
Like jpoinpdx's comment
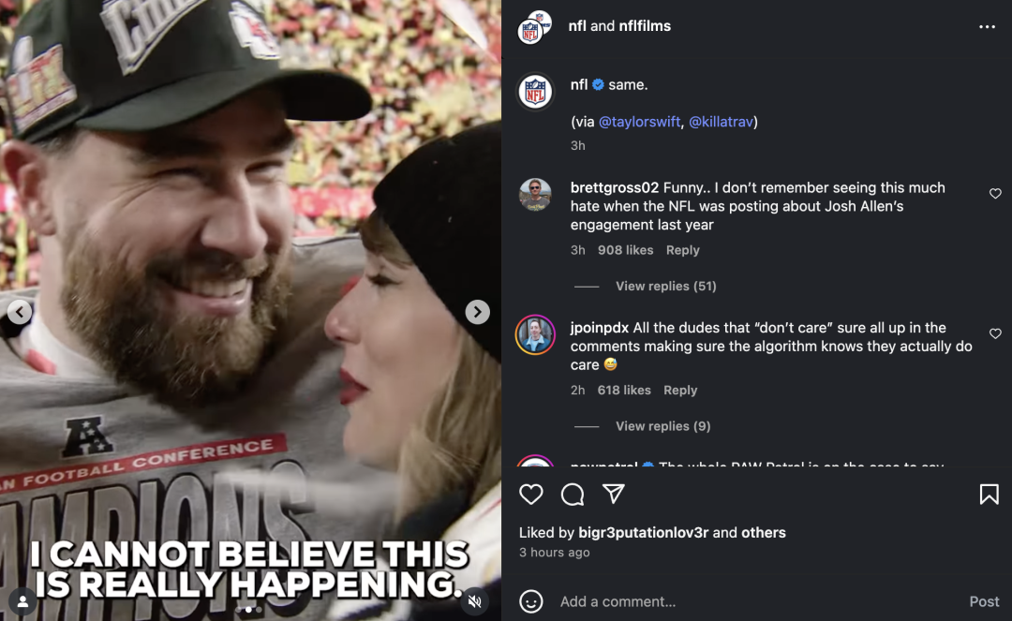(x=995, y=334)
